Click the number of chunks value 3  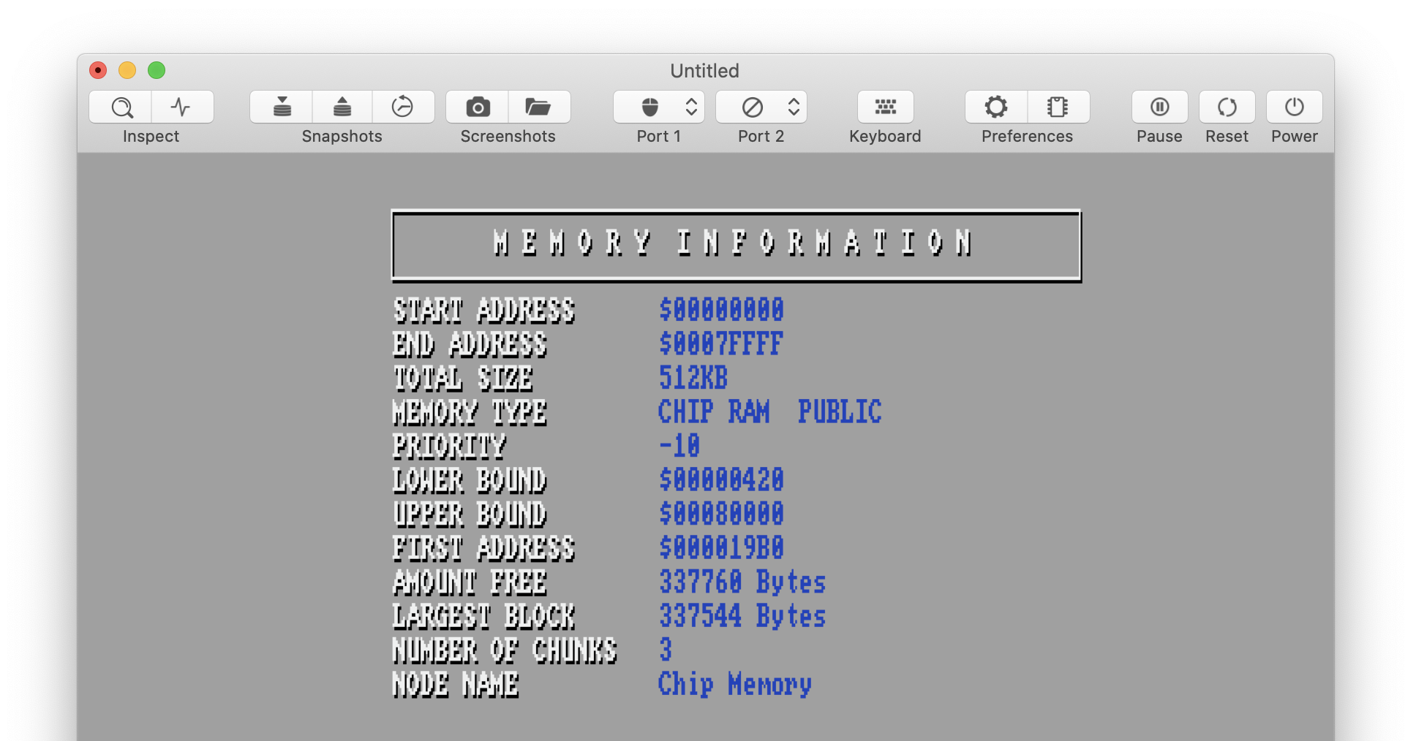click(666, 650)
